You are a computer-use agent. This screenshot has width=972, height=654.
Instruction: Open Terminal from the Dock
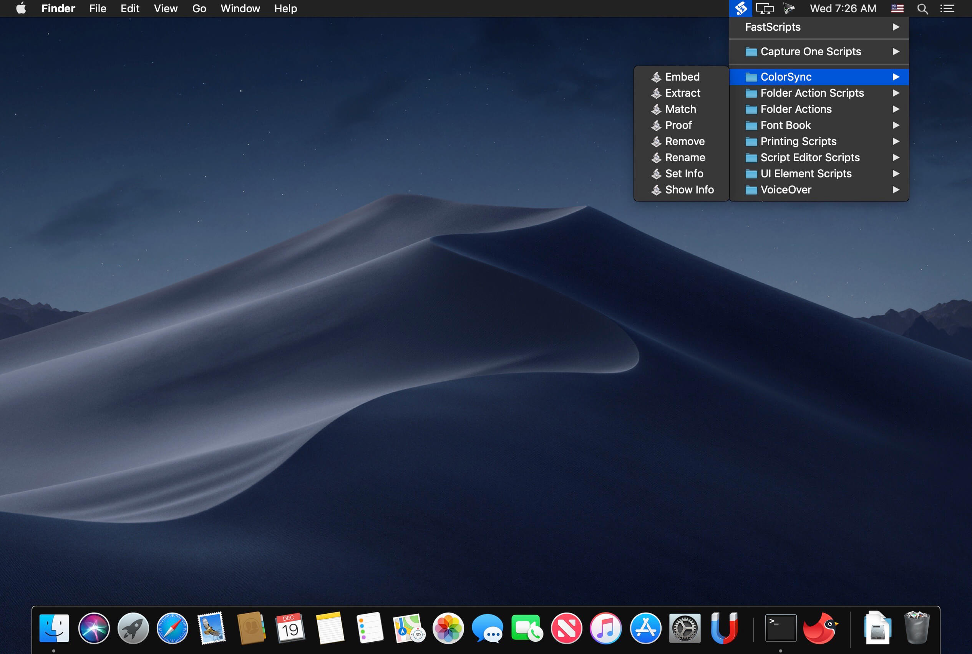point(780,628)
